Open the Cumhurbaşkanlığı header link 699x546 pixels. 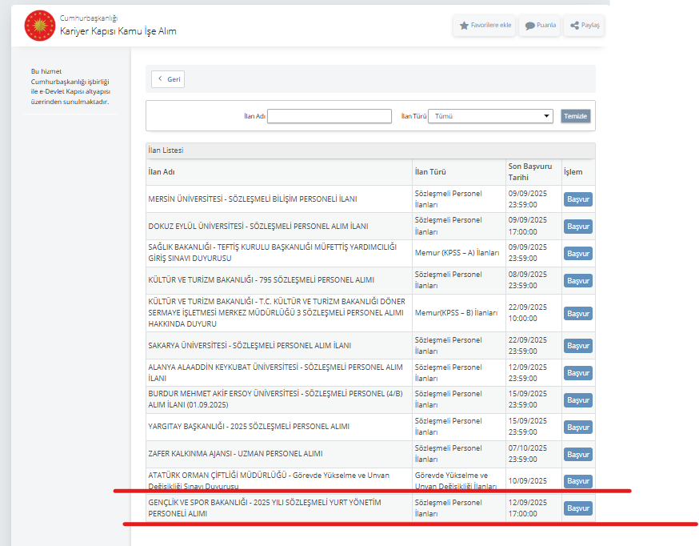pyautogui.click(x=89, y=18)
